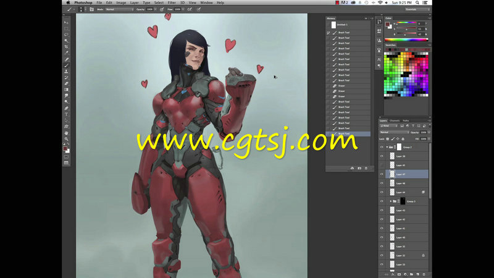Viewport: 494px width, 278px height.
Task: Open the brush Mode dropdown
Action: pyautogui.click(x=119, y=9)
